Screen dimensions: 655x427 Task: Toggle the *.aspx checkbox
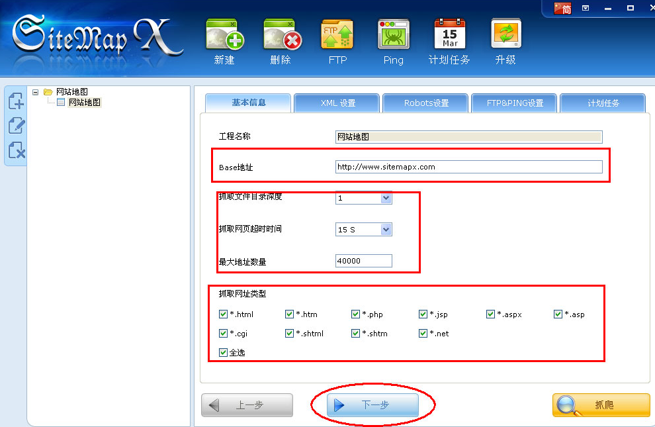click(x=490, y=314)
